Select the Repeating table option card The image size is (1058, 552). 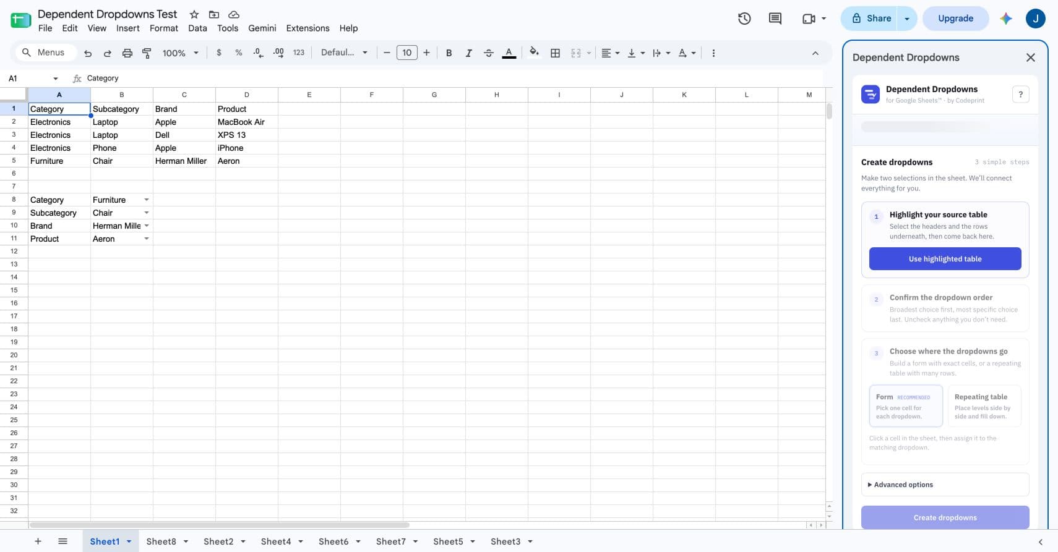point(984,406)
